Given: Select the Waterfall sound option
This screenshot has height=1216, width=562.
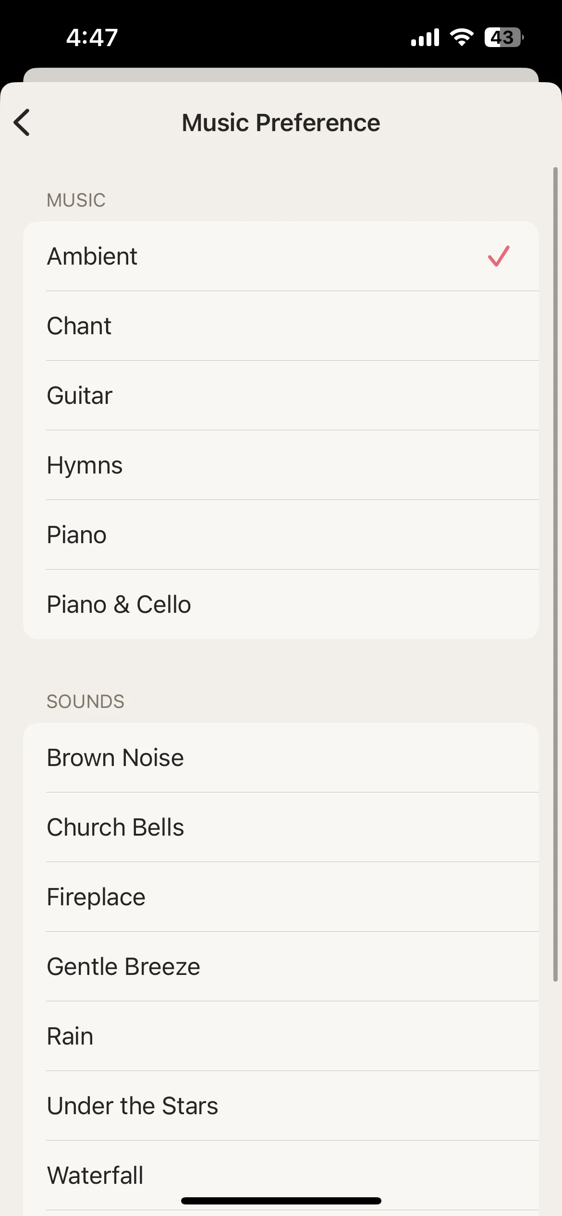Looking at the screenshot, I should 281,1175.
